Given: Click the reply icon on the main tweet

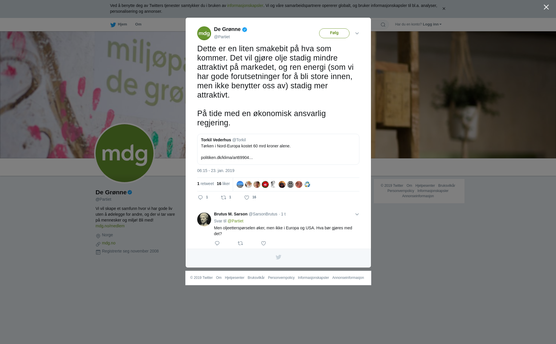Looking at the screenshot, I should (x=200, y=197).
